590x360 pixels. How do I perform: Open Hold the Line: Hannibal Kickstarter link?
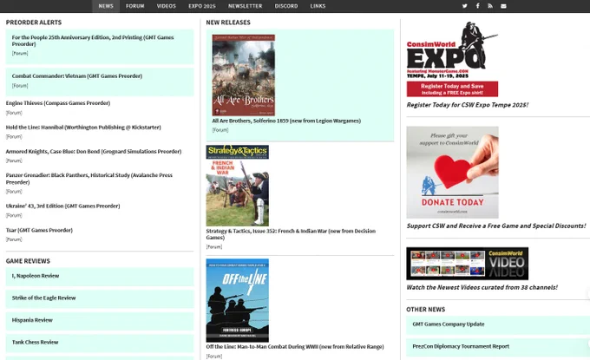[83, 128]
